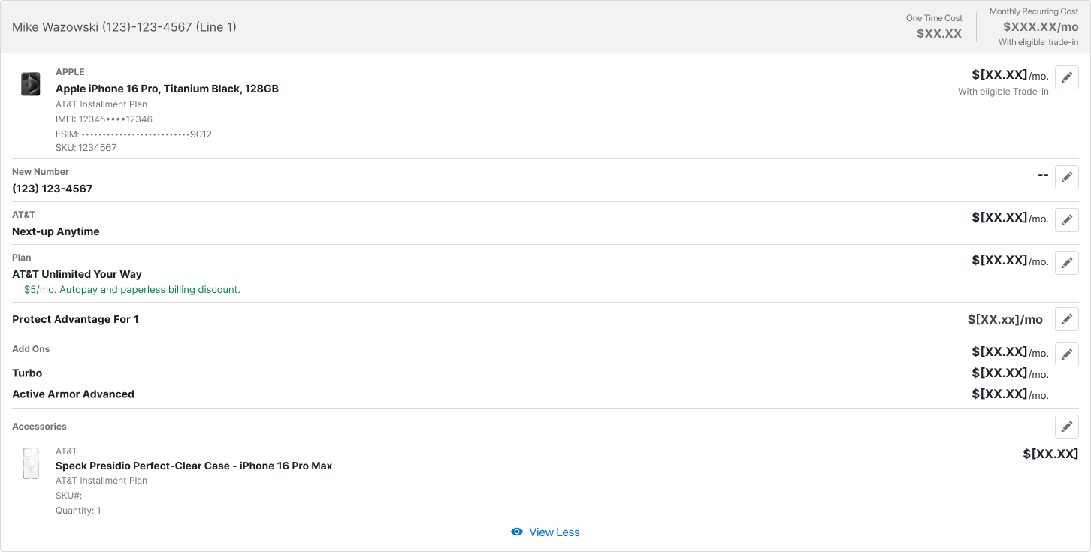Click the ESIM number line

point(134,134)
